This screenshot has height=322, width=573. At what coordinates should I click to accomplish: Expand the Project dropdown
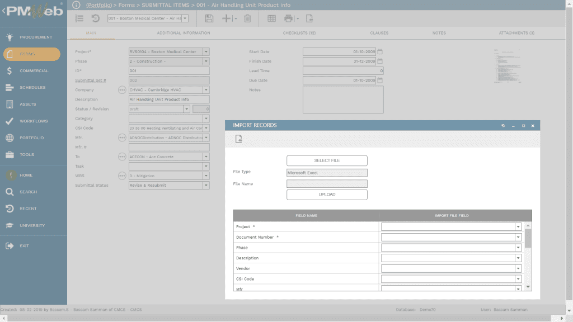tap(206, 52)
